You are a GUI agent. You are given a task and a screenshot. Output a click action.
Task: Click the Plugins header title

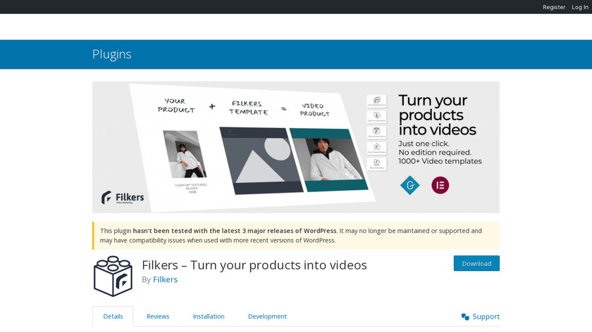coord(111,54)
